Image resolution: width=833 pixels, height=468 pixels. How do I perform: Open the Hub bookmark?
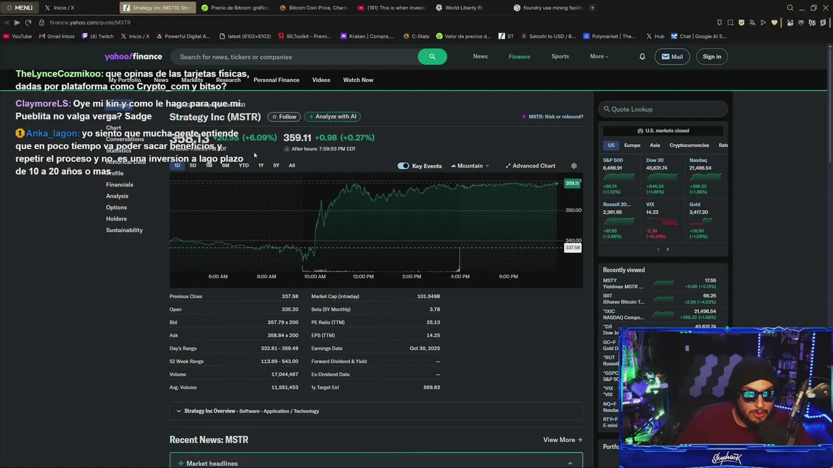coord(655,36)
